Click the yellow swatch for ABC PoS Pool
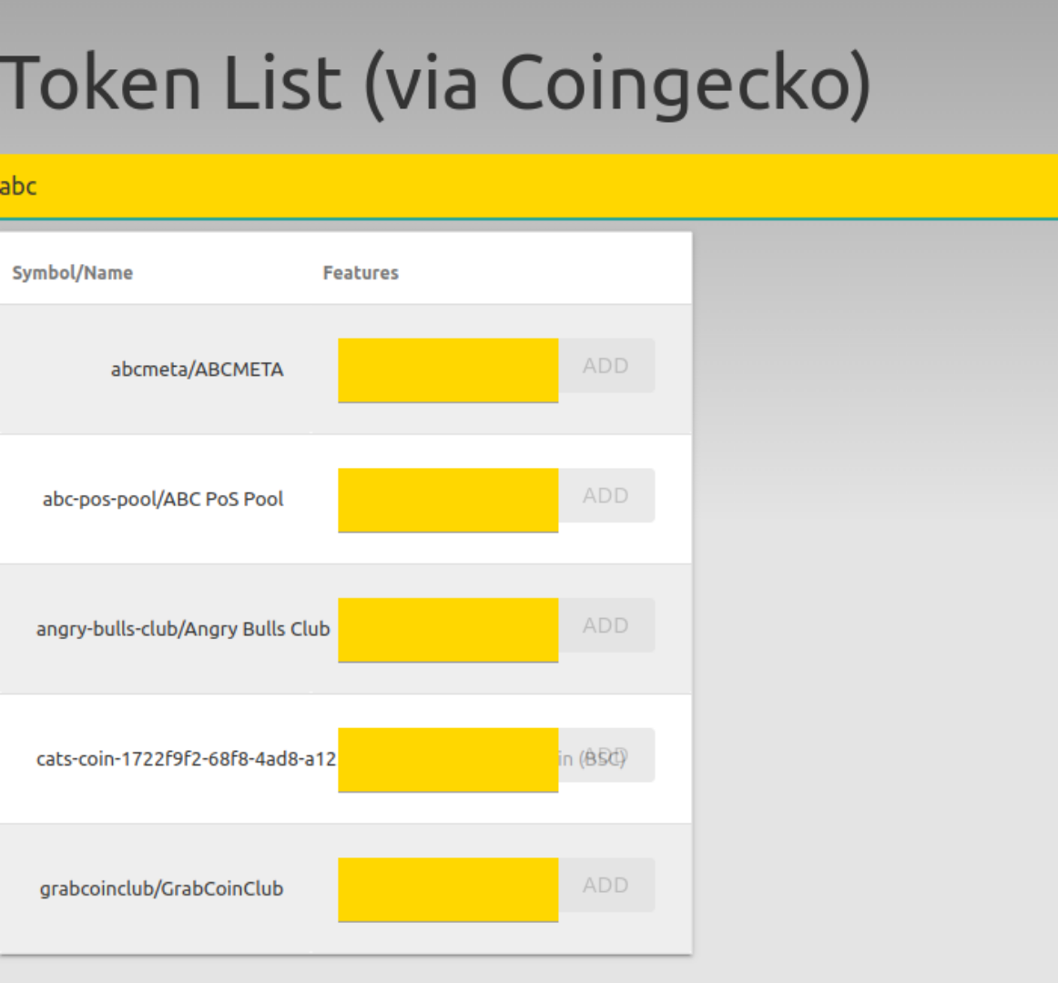1058x983 pixels. point(446,498)
